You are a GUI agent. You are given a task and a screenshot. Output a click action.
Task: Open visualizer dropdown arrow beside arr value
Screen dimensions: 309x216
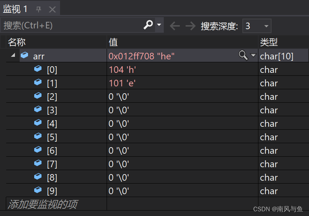coord(253,55)
